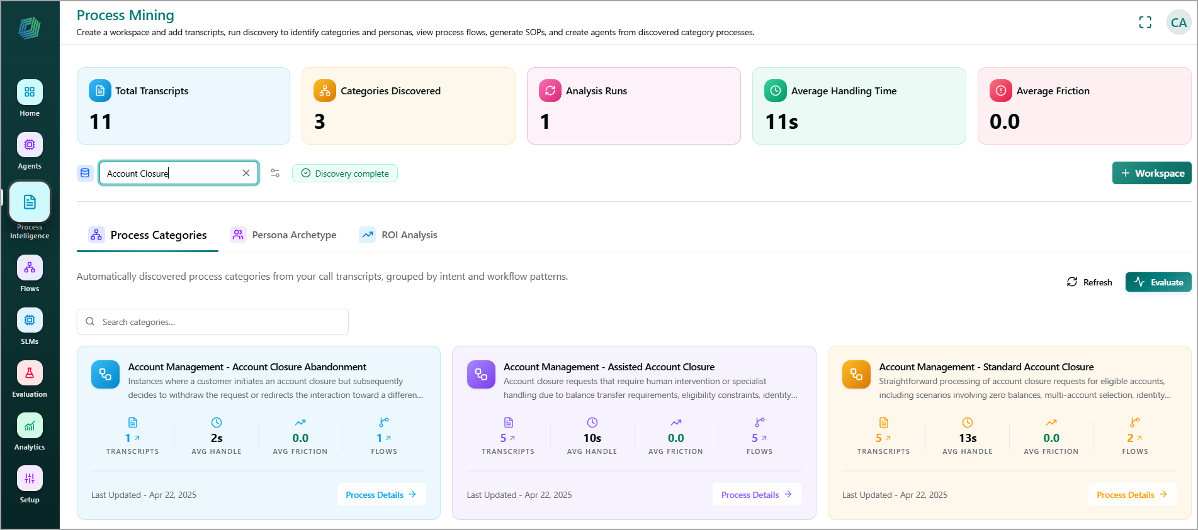Open Analytics in the sidebar
1198x530 pixels.
[x=30, y=433]
